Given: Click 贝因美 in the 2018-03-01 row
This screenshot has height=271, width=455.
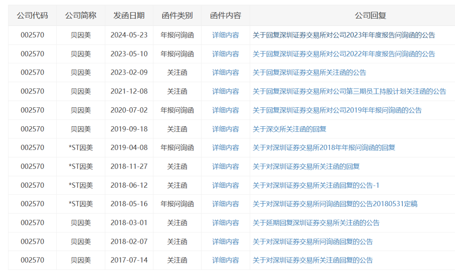Looking at the screenshot, I should (x=80, y=223).
